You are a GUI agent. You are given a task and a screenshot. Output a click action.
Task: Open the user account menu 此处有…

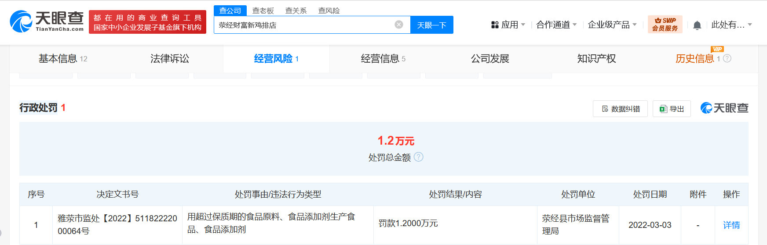tap(732, 25)
